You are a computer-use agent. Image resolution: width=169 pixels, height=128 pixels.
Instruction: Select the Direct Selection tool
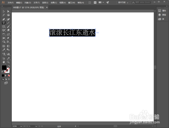[8, 11]
